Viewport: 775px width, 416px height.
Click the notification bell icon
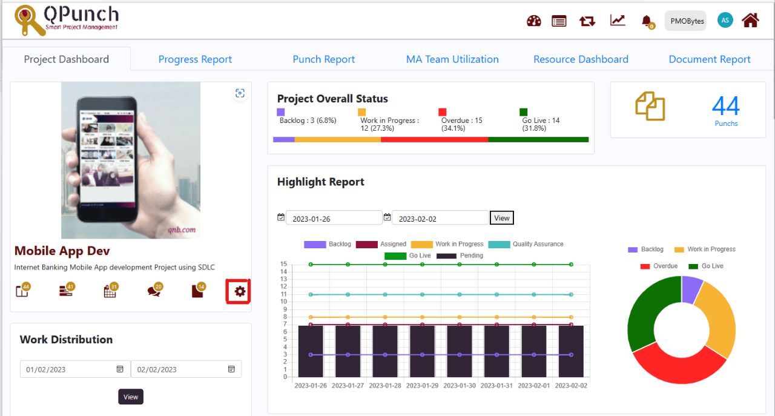[647, 21]
